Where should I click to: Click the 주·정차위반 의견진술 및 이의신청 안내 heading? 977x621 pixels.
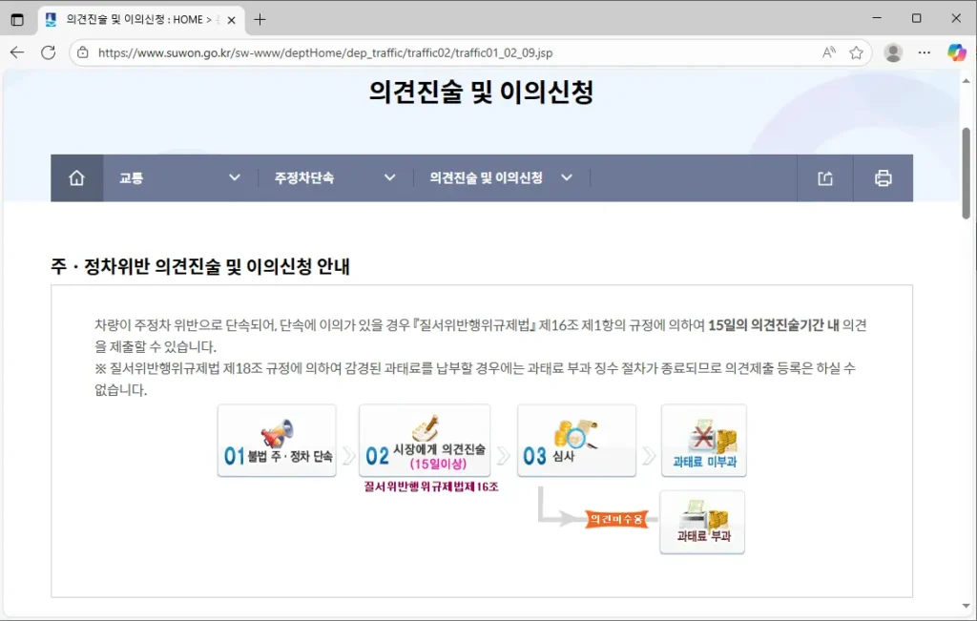pos(200,266)
